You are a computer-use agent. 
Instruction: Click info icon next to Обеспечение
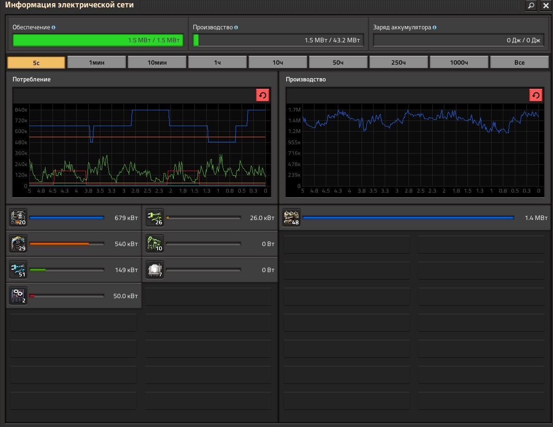click(53, 27)
